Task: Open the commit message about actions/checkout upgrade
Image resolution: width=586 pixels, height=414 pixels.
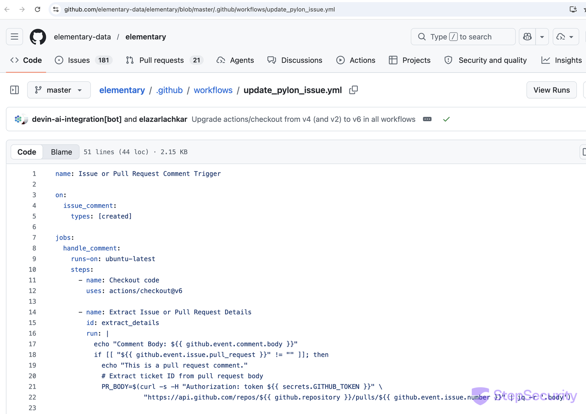Action: [x=304, y=119]
